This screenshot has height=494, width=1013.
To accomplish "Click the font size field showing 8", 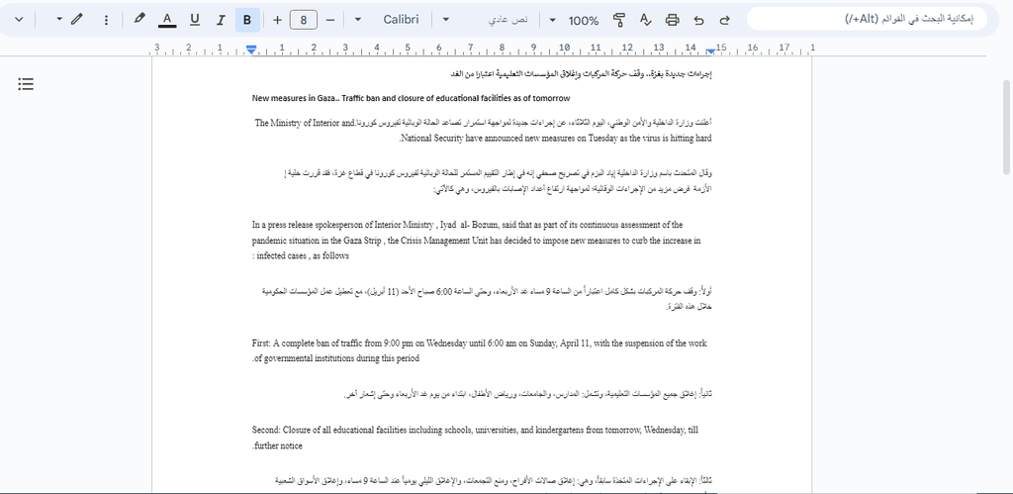I will [304, 20].
